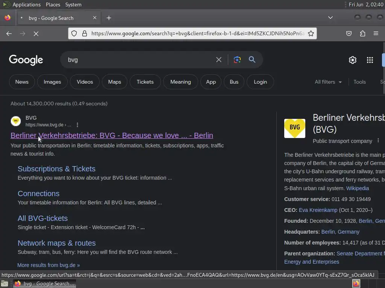This screenshot has height=288, width=385.
Task: Open Google quick settings gear
Action: (353, 60)
